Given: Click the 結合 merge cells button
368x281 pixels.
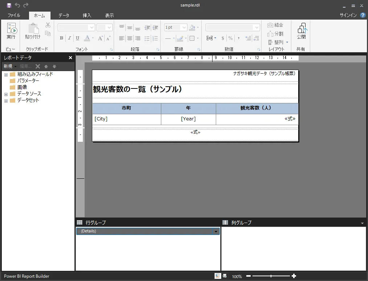Looking at the screenshot, I should [275, 25].
